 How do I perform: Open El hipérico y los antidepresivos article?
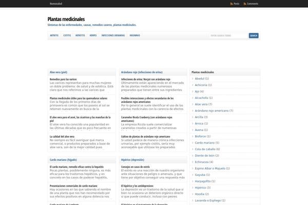tap(137, 186)
